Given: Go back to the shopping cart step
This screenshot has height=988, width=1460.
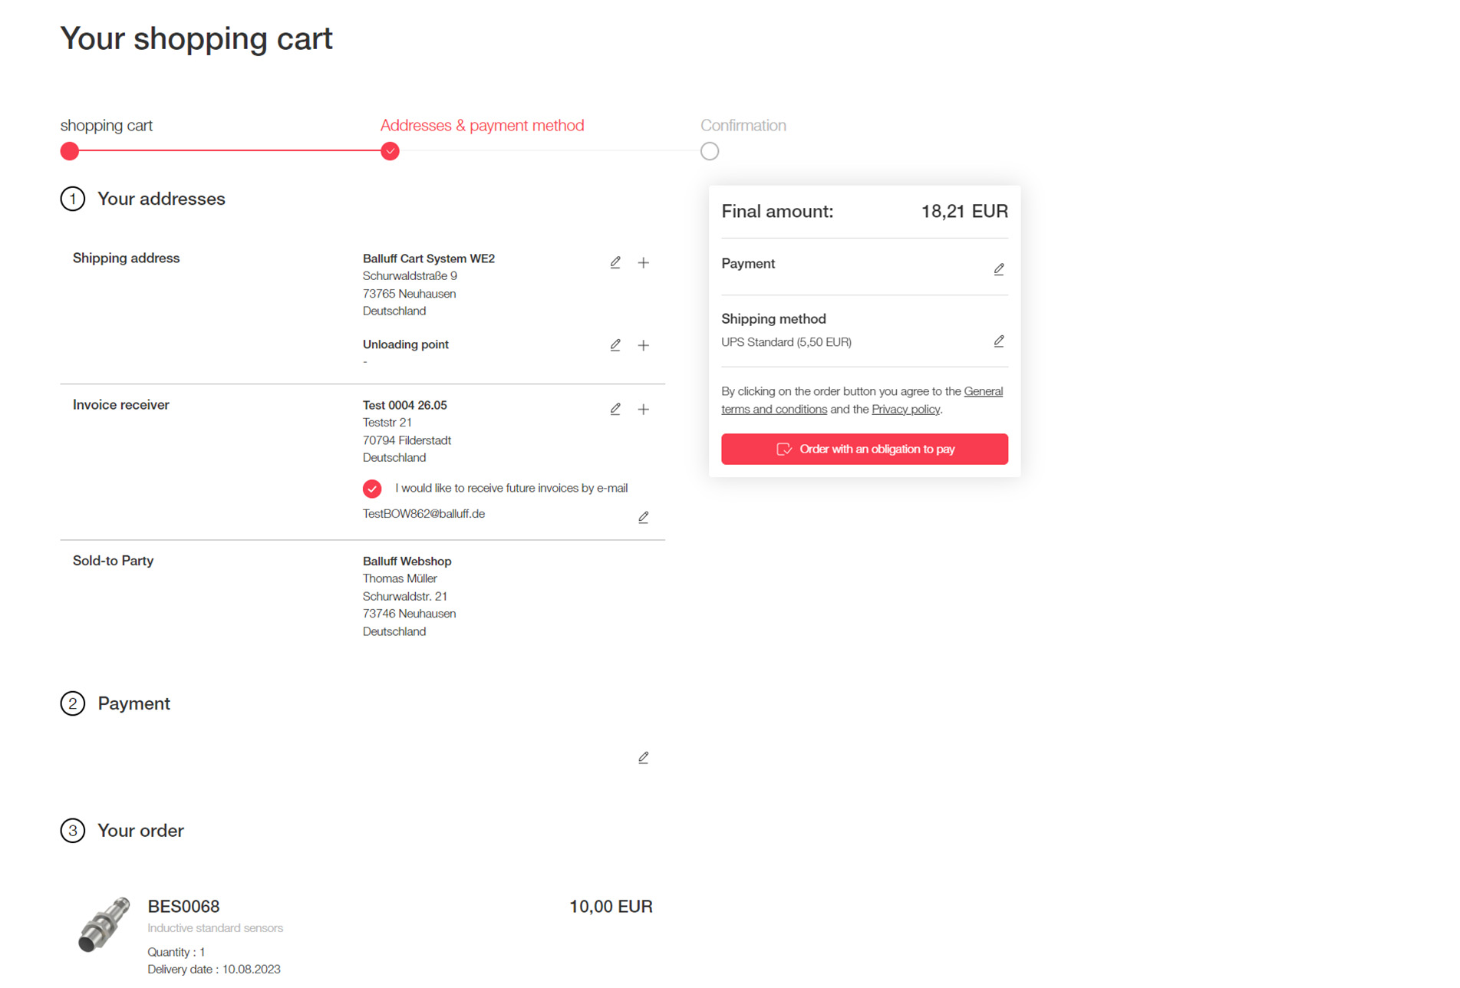Looking at the screenshot, I should coord(70,151).
